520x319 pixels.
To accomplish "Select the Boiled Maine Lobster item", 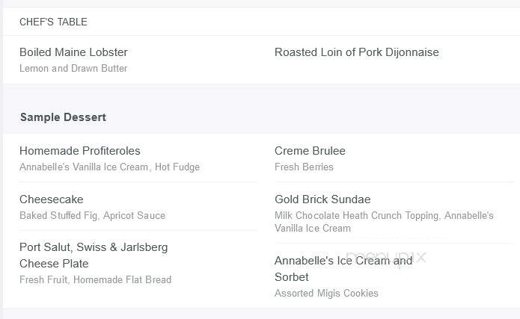I will pos(73,52).
